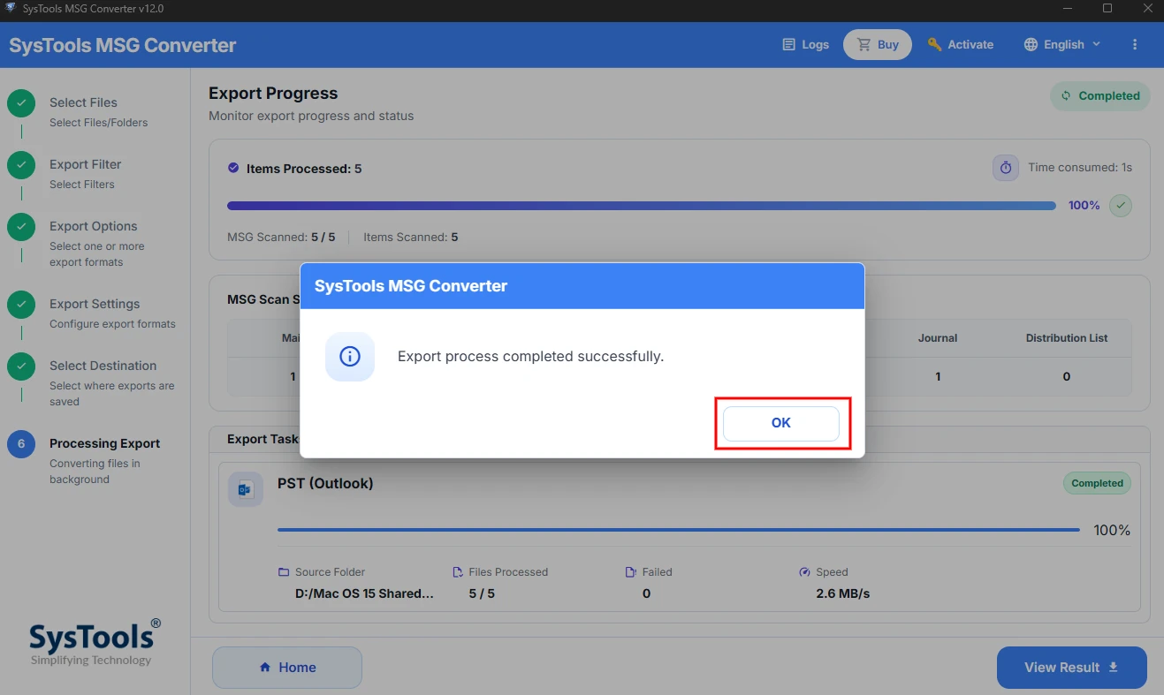
Task: Select the Export Filter step
Action: (85, 173)
